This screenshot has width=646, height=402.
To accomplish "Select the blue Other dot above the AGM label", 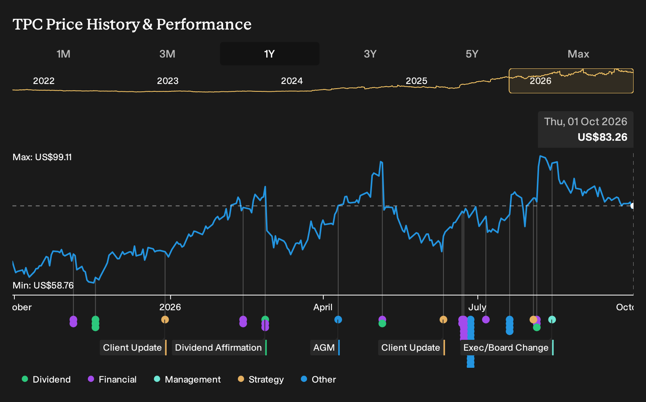I will click(338, 320).
